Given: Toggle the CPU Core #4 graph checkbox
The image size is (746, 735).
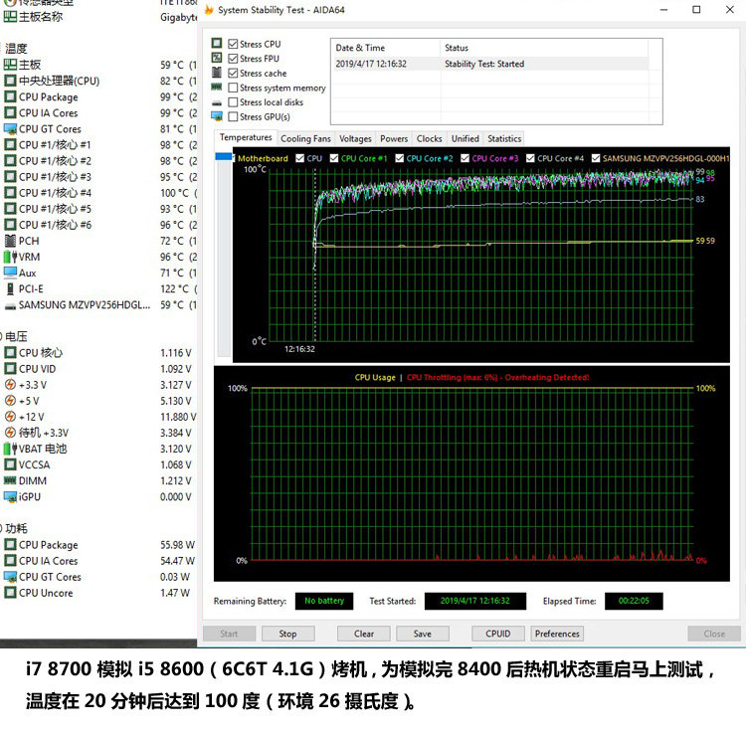Looking at the screenshot, I should pyautogui.click(x=530, y=158).
